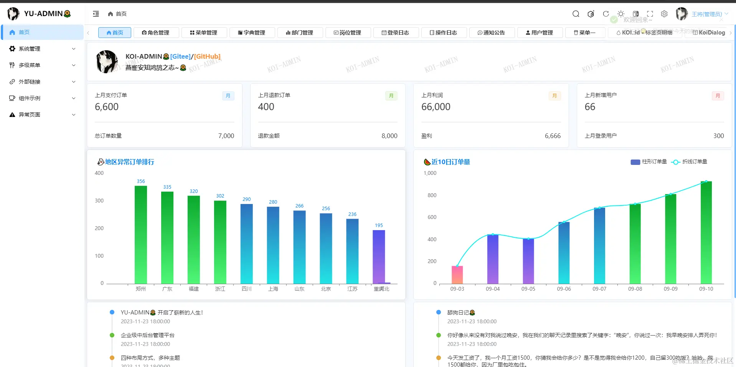Screen dimensions: 736x367
Task: Click the 郑州 bar showing 356
Action: tap(141, 235)
